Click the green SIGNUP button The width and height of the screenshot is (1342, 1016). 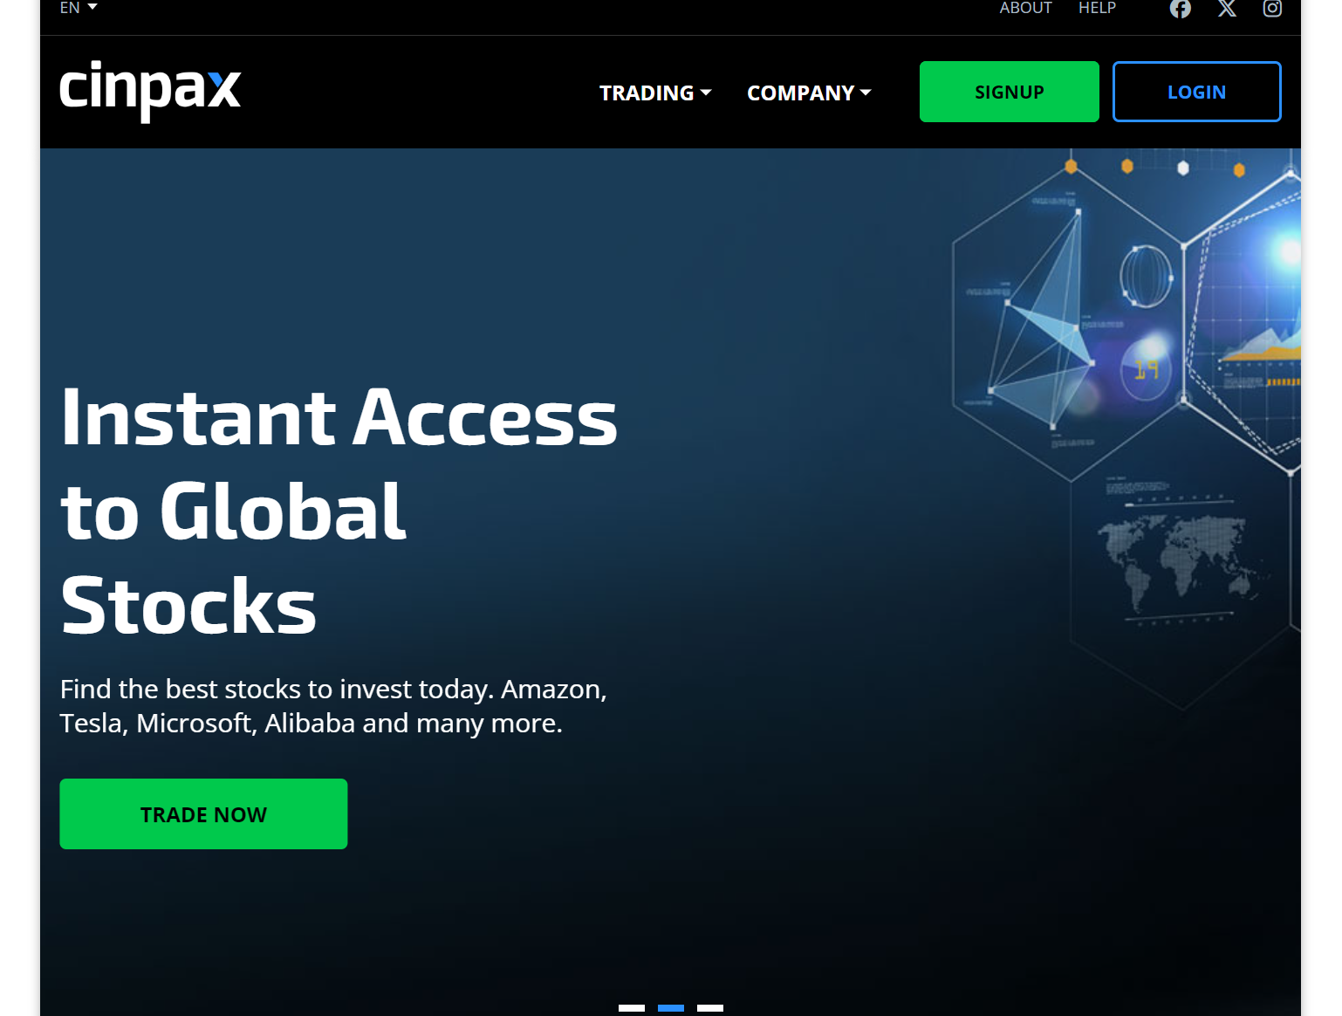coord(1010,92)
